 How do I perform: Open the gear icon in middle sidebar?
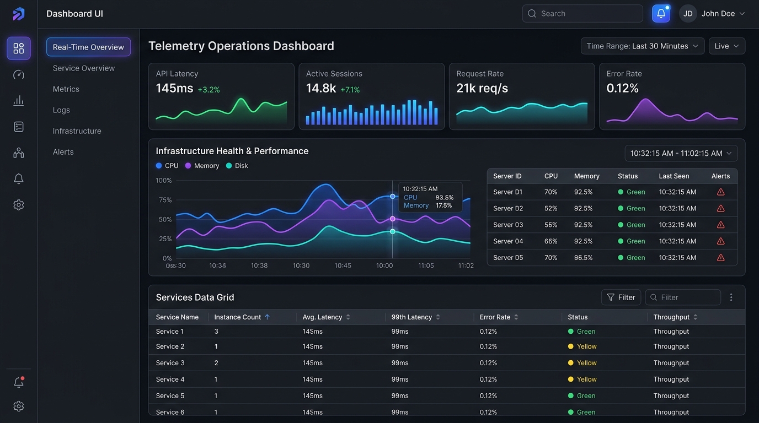tap(19, 205)
